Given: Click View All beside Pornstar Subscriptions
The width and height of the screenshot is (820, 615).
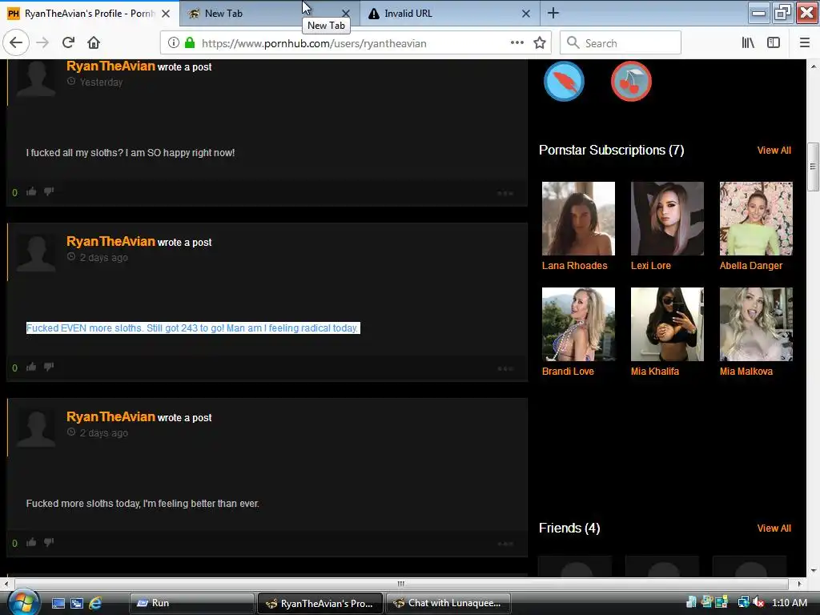Looking at the screenshot, I should (774, 151).
